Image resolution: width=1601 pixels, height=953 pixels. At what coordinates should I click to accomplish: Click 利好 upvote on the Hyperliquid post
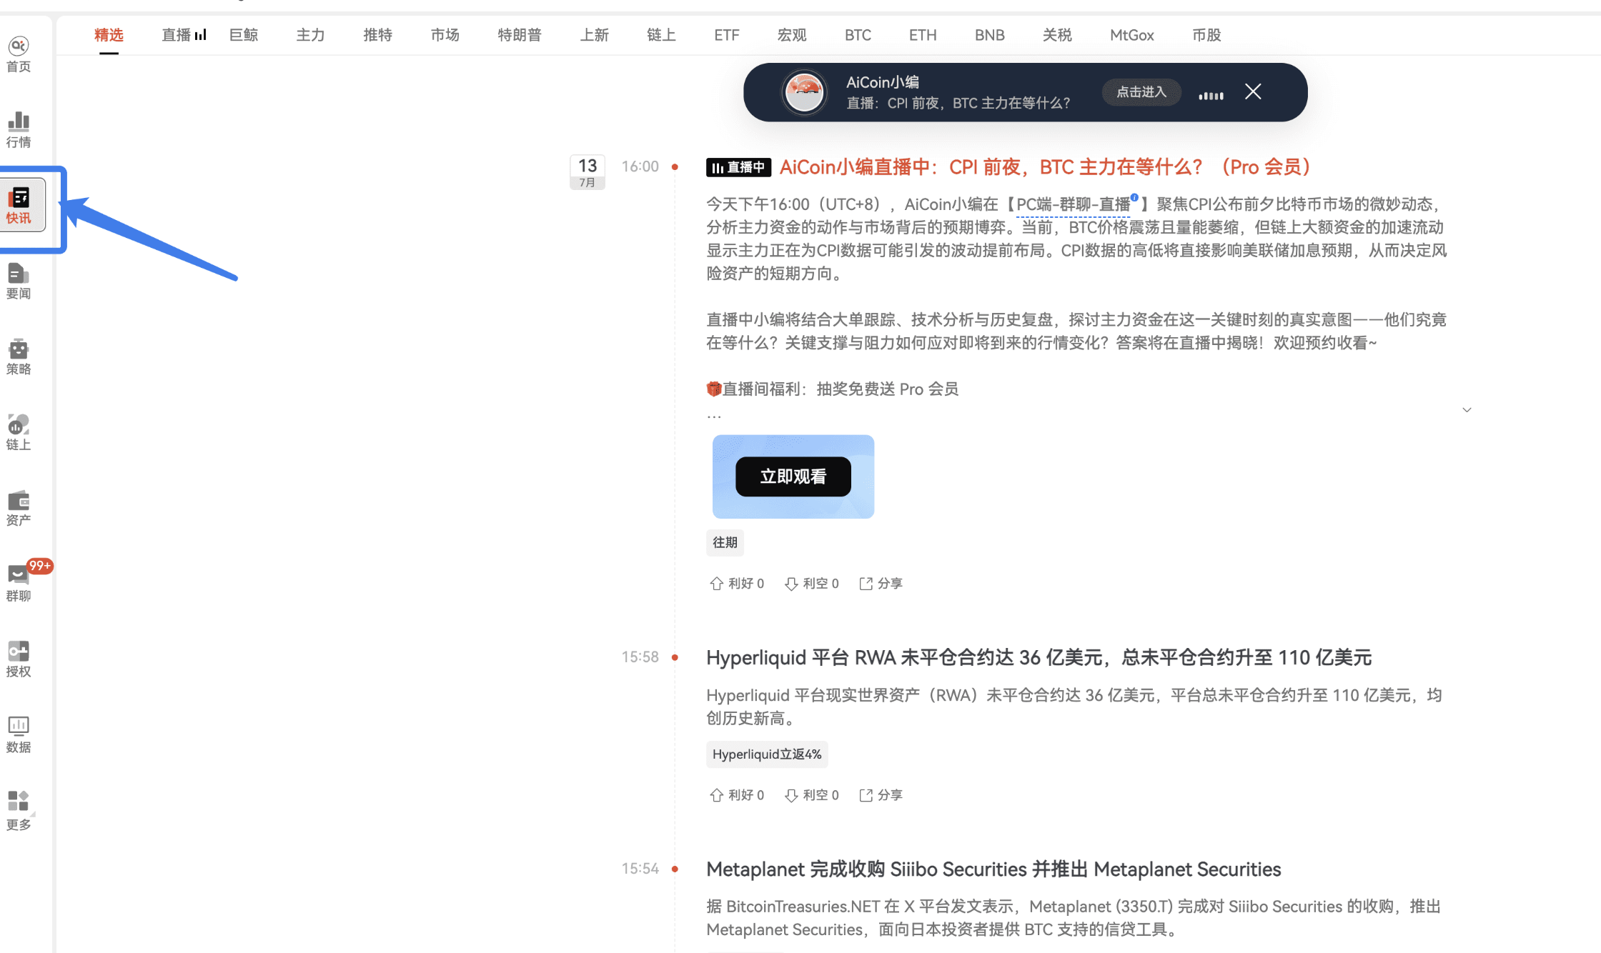tap(737, 794)
